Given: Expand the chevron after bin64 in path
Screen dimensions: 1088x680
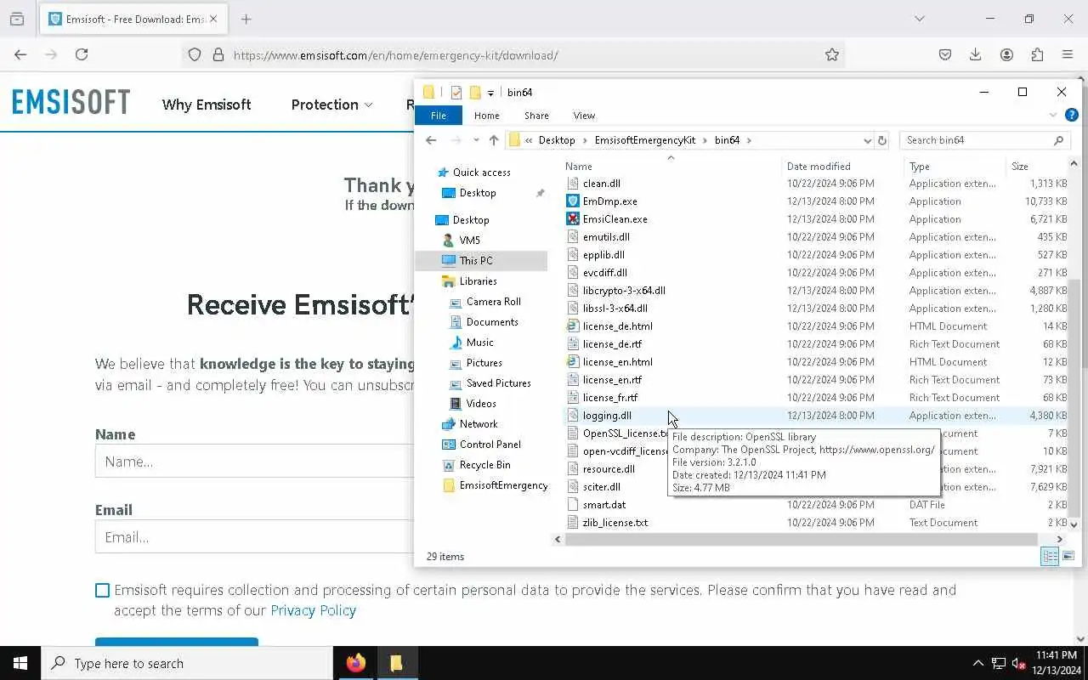Looking at the screenshot, I should (749, 140).
